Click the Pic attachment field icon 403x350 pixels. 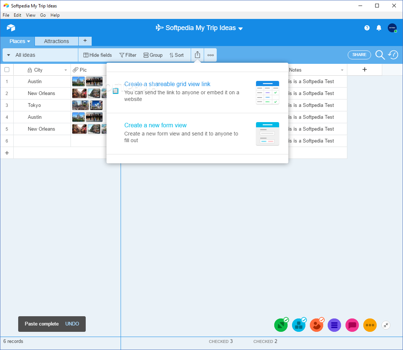click(75, 70)
